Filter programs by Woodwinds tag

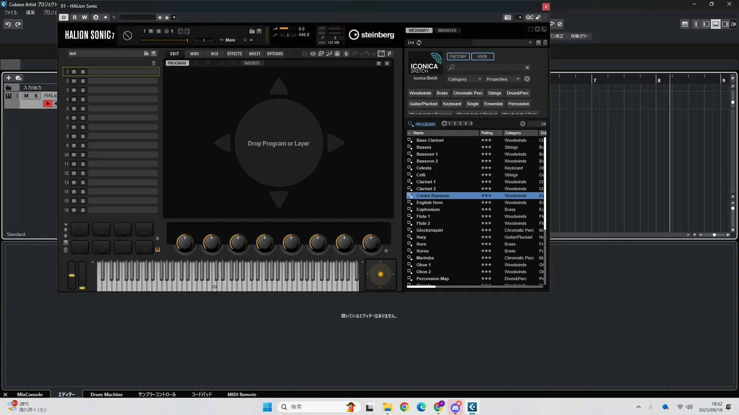(x=420, y=93)
